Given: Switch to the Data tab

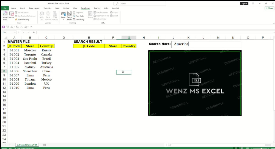Looking at the screenshot, I should (x=57, y=8).
